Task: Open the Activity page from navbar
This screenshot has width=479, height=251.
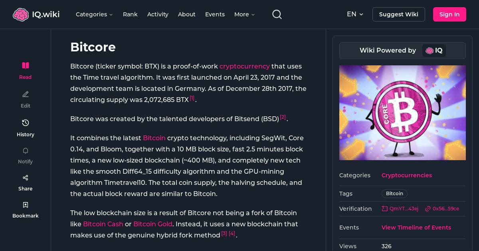Action: pyautogui.click(x=158, y=14)
